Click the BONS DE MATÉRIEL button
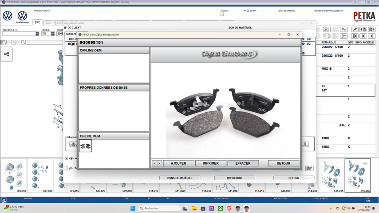Viewport: 379px width, 213px height. pos(180,178)
